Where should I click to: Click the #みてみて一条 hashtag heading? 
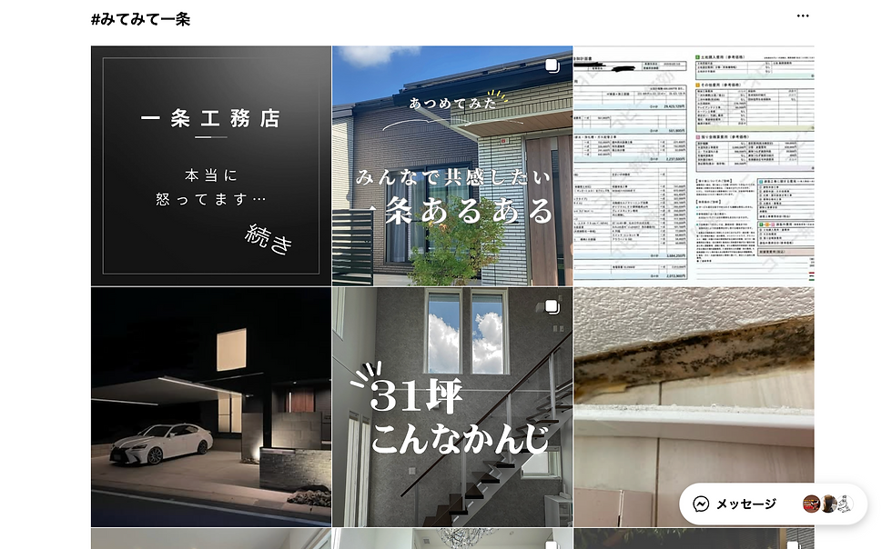(140, 19)
